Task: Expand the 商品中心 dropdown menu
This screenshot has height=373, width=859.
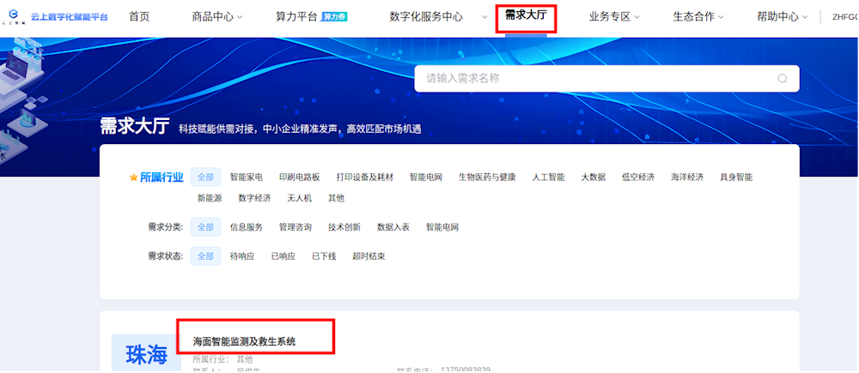Action: pos(217,17)
